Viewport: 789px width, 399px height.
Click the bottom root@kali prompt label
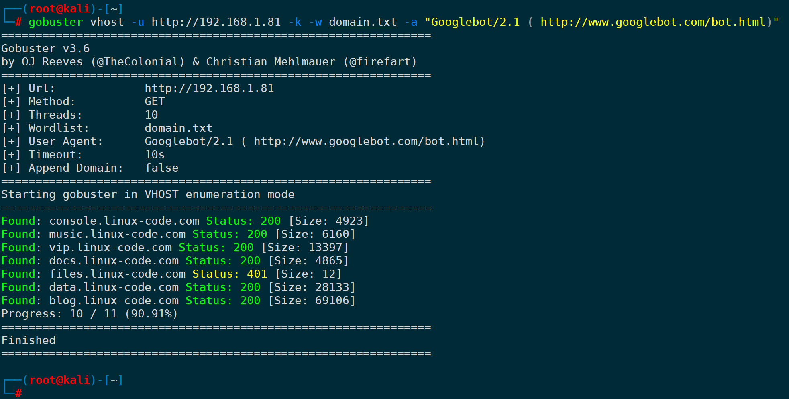[x=59, y=380]
